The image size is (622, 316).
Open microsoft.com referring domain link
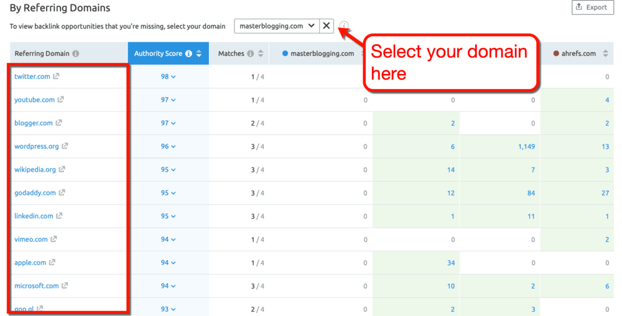(37, 286)
